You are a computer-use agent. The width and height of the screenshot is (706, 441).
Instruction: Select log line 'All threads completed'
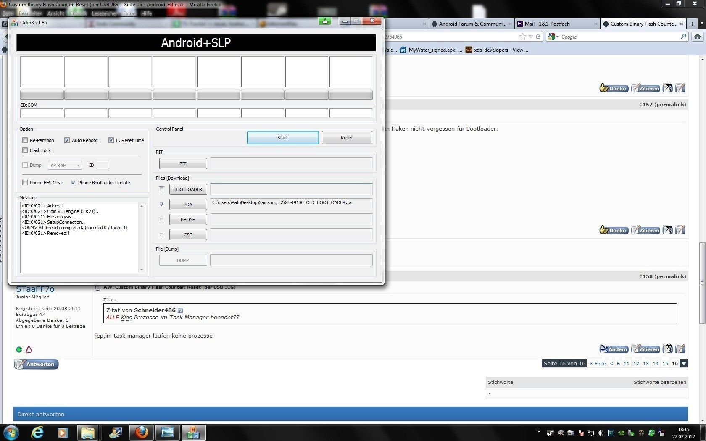[74, 228]
